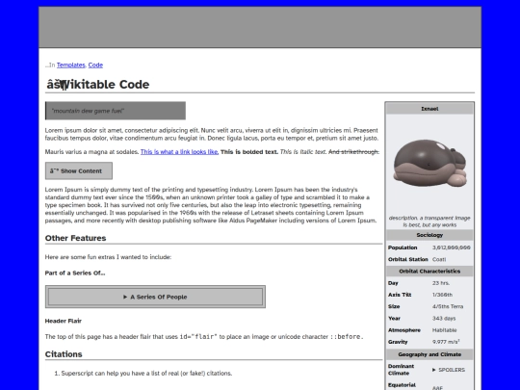This screenshot has width=520, height=390.
Task: Click the Gravity value 9.977 m/s²
Action: click(446, 342)
